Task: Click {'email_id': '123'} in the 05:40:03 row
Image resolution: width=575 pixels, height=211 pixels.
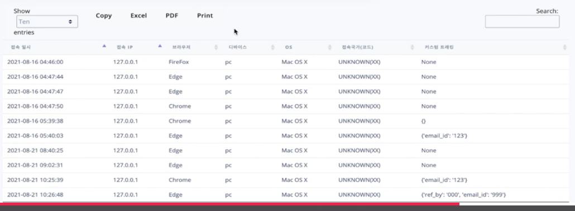Action: pos(444,136)
